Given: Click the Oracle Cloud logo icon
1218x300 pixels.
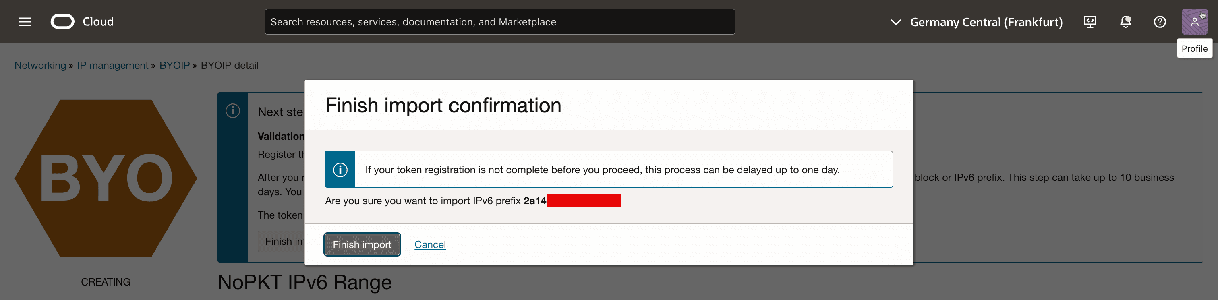Looking at the screenshot, I should pyautogui.click(x=62, y=22).
